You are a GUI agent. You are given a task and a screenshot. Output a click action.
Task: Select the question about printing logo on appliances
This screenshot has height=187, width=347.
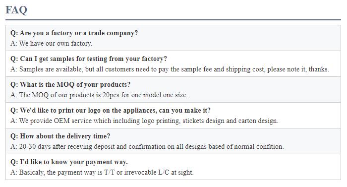point(111,110)
